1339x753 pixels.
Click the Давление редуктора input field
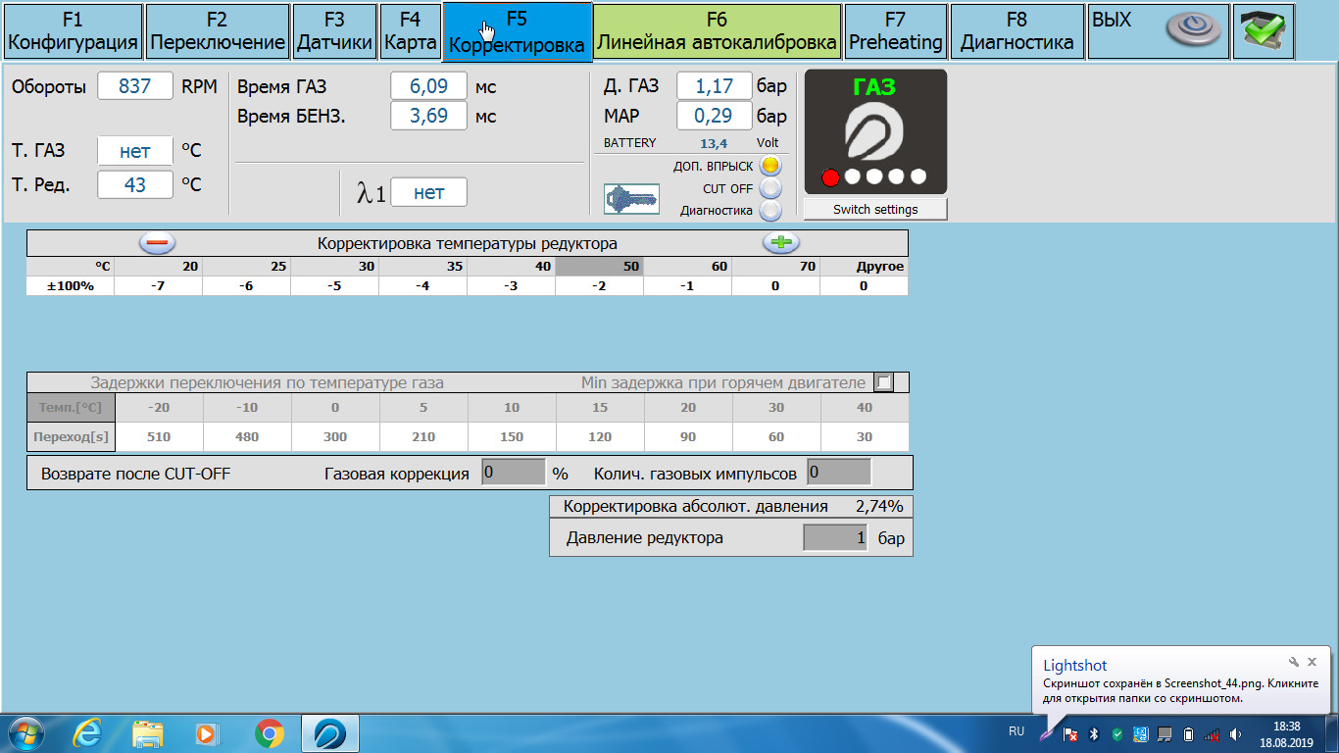(835, 537)
